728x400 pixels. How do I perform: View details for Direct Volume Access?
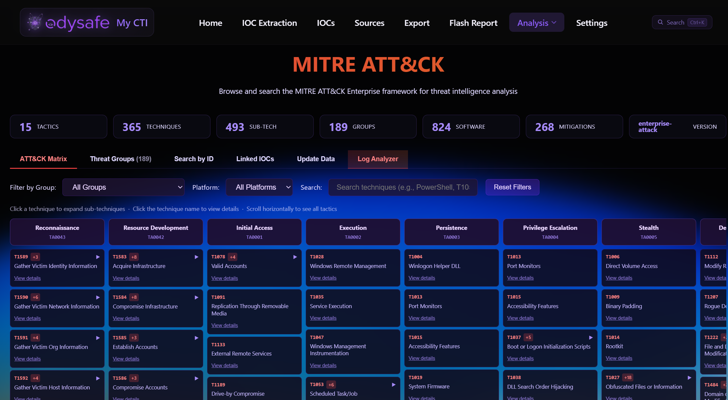pos(619,278)
